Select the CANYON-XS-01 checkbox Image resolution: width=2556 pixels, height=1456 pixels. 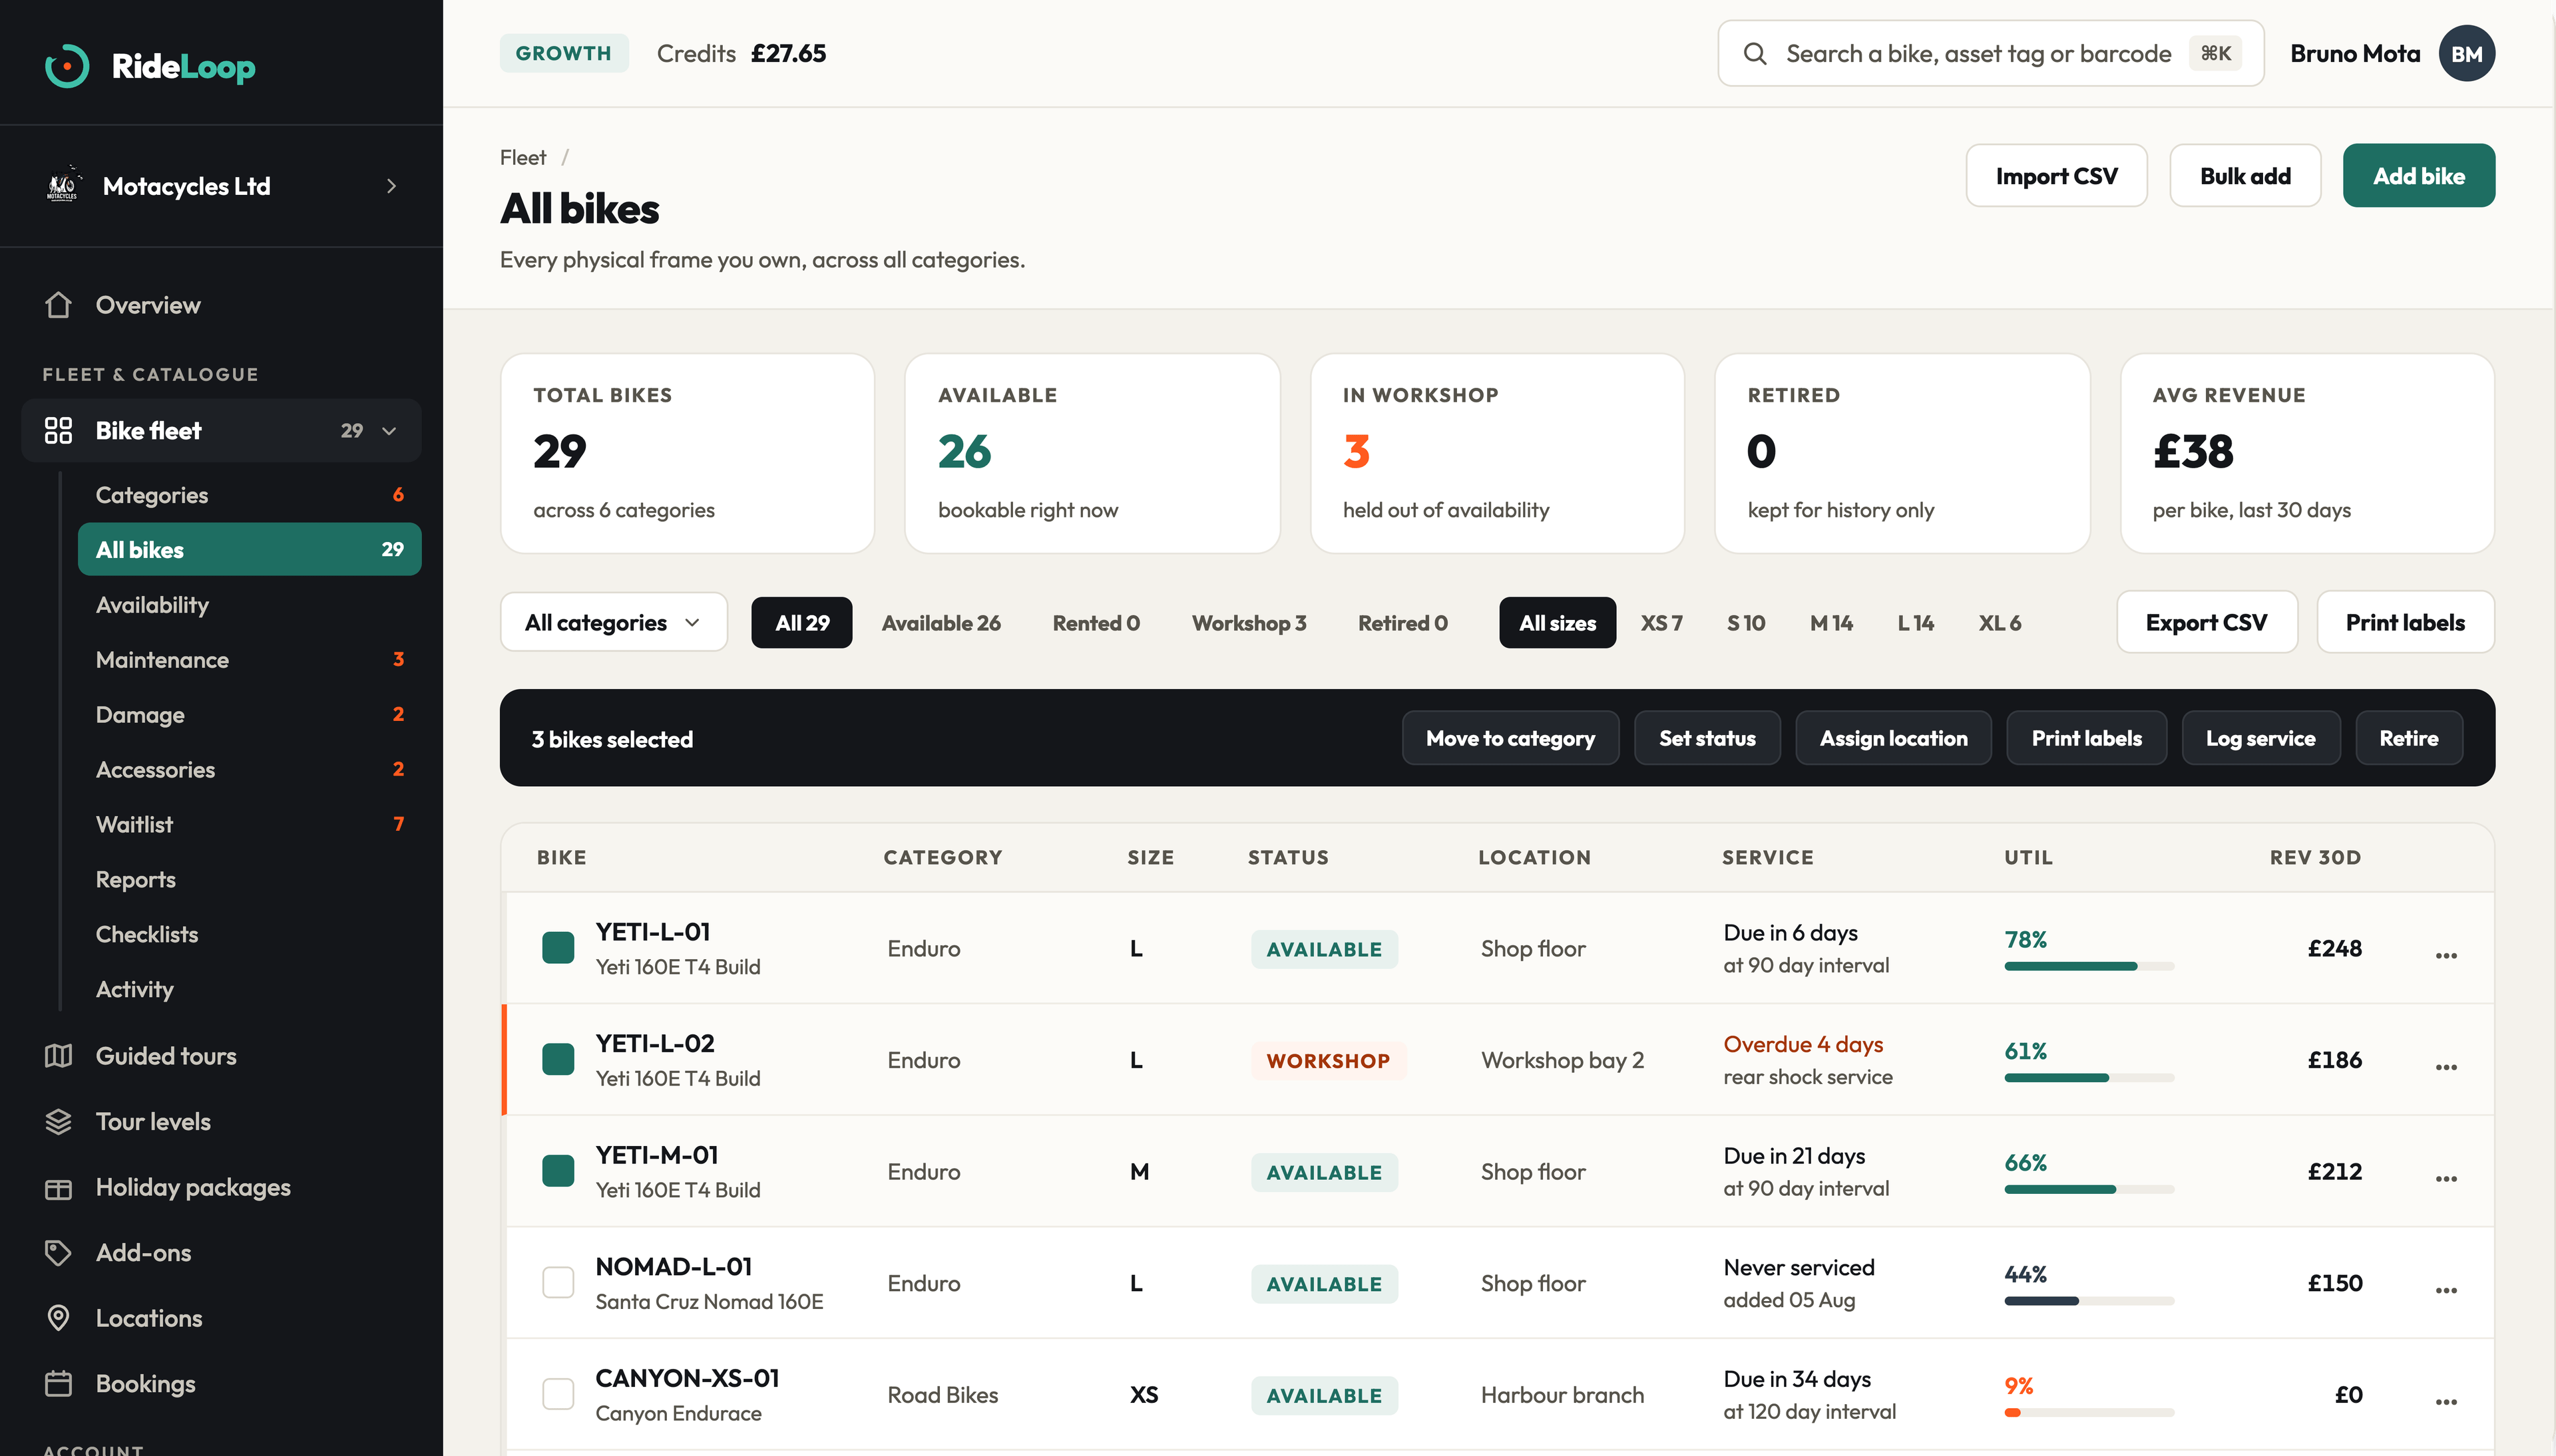pos(557,1394)
